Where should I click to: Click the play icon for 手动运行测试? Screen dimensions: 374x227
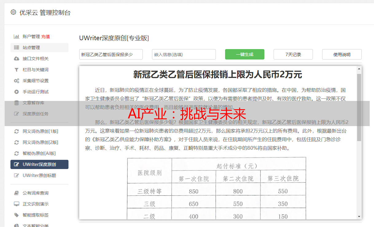pyautogui.click(x=17, y=92)
